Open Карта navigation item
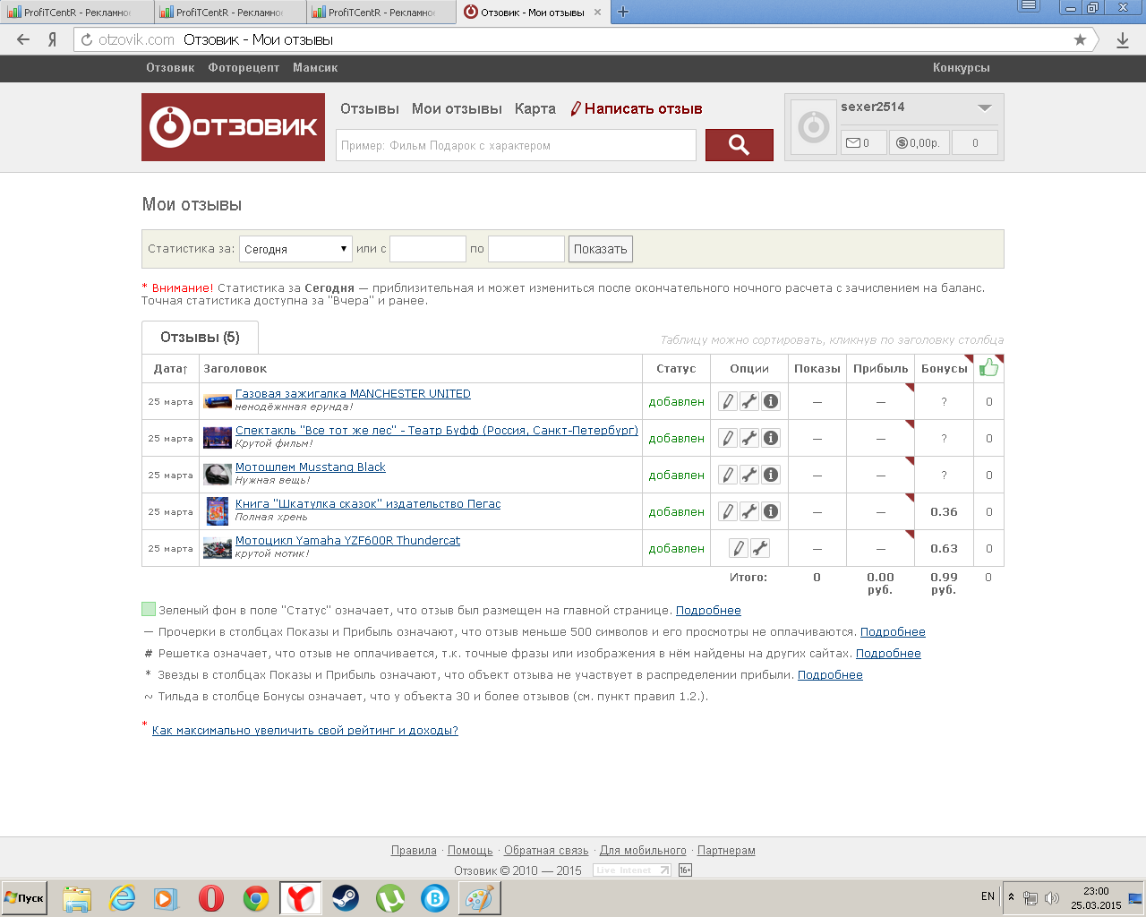Image resolution: width=1146 pixels, height=917 pixels. pyautogui.click(x=535, y=108)
